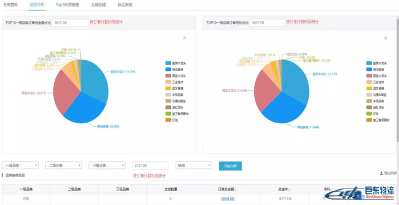The image size is (399, 205).
Task: Expand the 一级品类 dropdown
Action: [20, 165]
